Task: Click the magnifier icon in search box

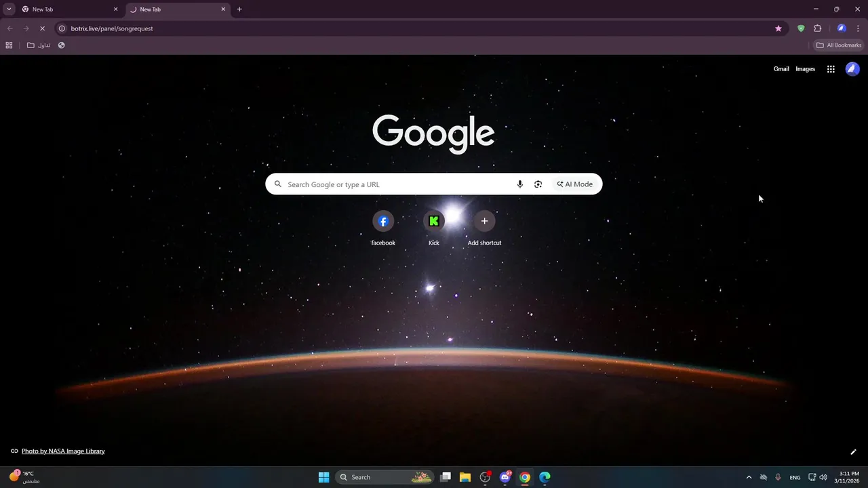Action: (x=277, y=184)
